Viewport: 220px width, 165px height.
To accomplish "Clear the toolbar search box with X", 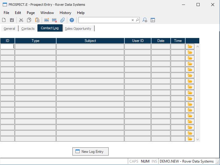I will tap(133, 20).
